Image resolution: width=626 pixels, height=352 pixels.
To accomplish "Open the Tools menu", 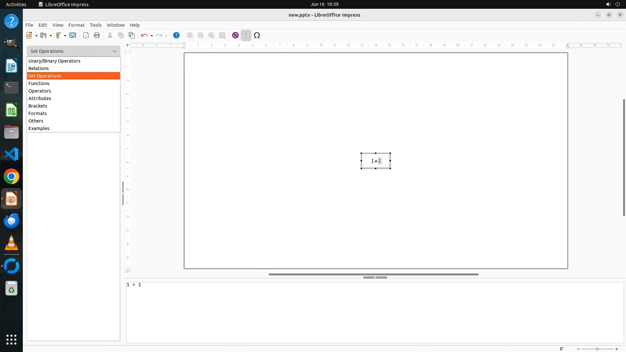I will (96, 25).
